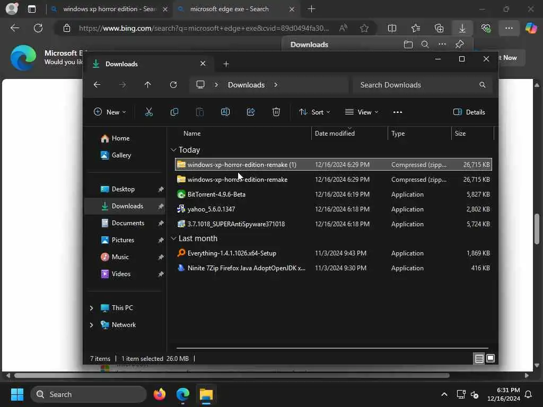Toggle Edge split screen icon
The image size is (543, 407).
pos(392,28)
